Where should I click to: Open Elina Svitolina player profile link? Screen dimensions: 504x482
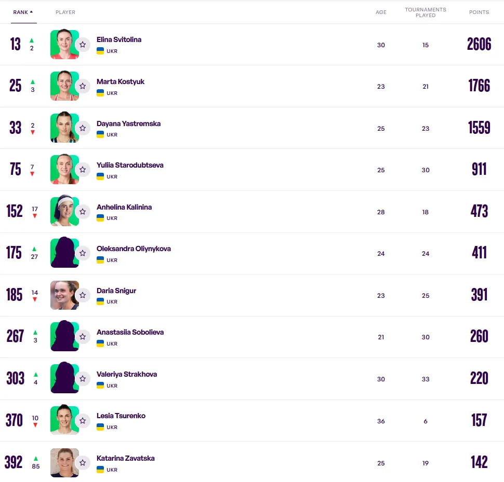click(119, 39)
